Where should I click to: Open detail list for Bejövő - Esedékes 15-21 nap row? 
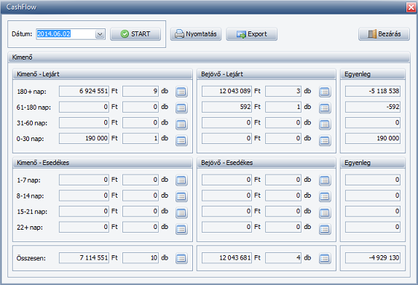(325, 212)
